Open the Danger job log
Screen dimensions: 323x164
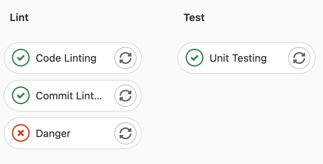[53, 134]
